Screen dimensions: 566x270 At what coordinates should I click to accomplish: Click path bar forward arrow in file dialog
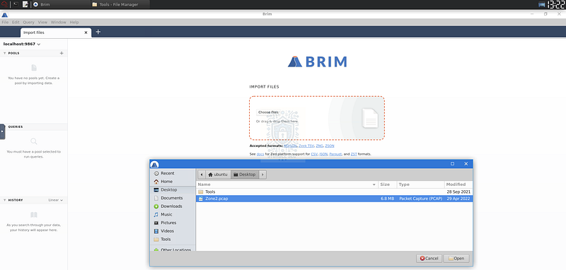pos(262,175)
